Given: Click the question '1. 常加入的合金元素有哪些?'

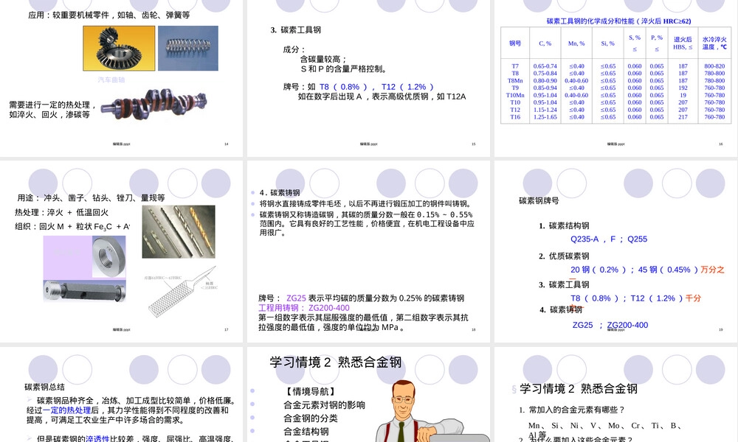Looking at the screenshot, I should pyautogui.click(x=572, y=410).
